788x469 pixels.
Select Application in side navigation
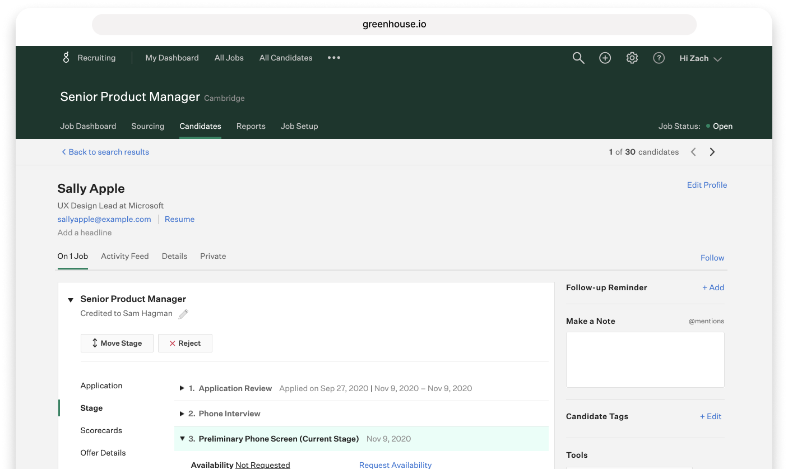pyautogui.click(x=101, y=386)
